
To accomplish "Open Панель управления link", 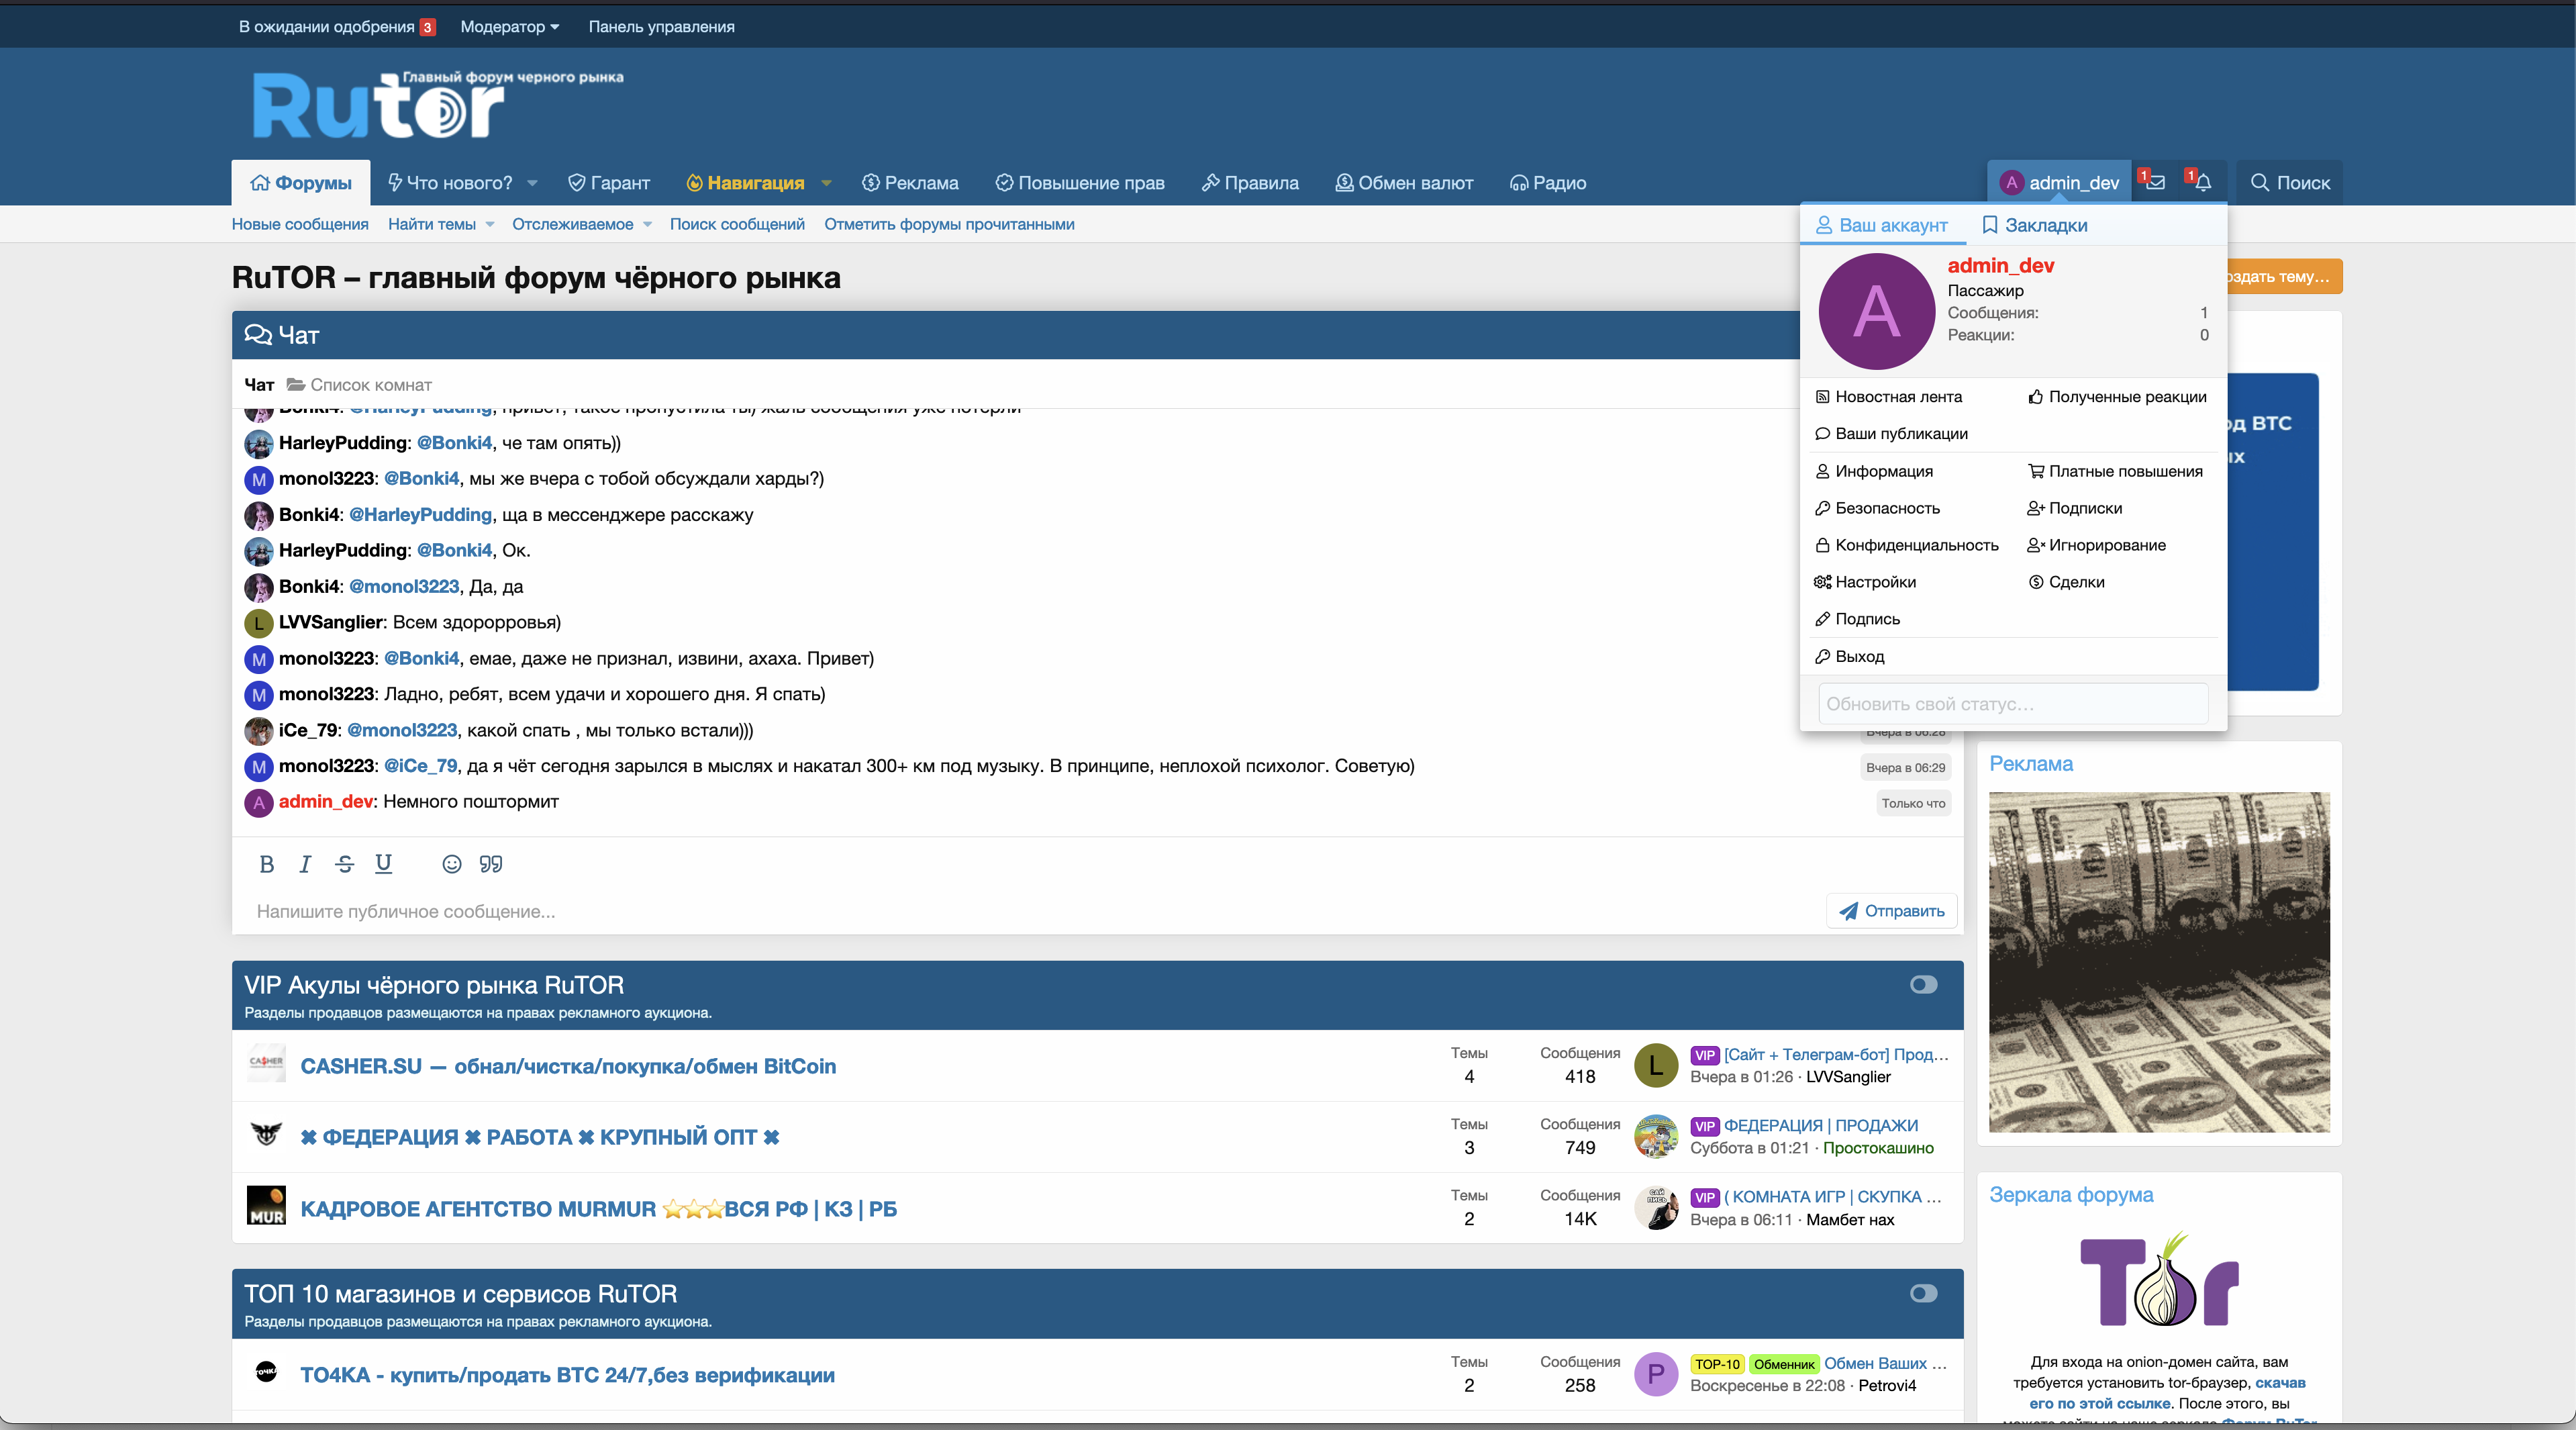I will (x=661, y=27).
